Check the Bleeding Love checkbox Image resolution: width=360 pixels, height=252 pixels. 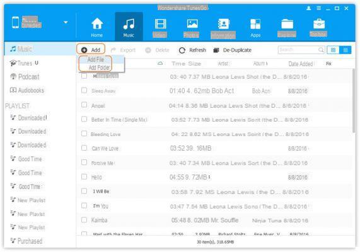(x=84, y=134)
